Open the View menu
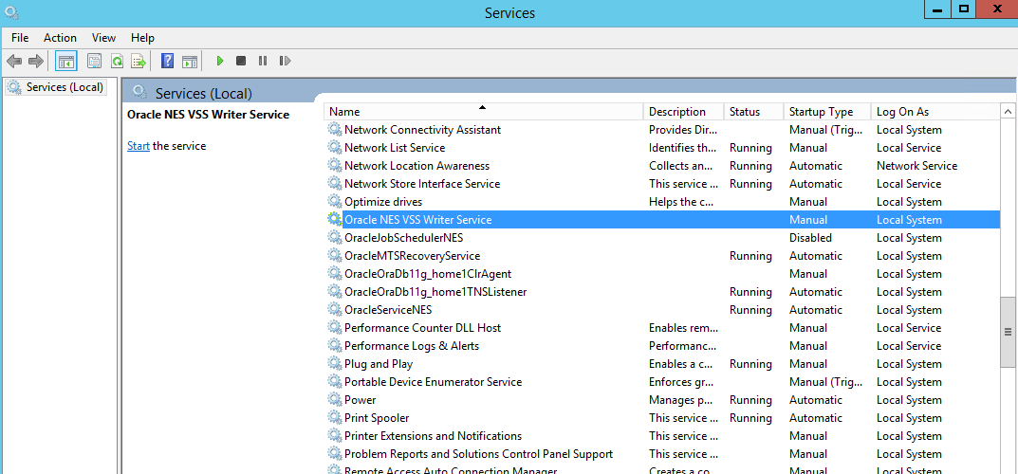The image size is (1018, 474). 103,38
